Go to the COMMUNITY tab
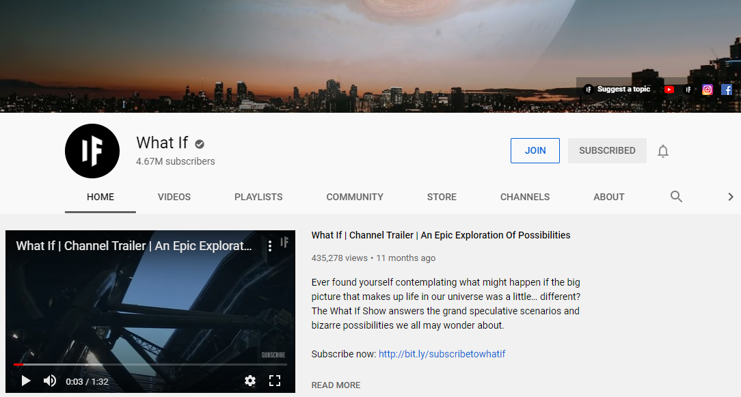This screenshot has width=741, height=397. click(x=355, y=197)
